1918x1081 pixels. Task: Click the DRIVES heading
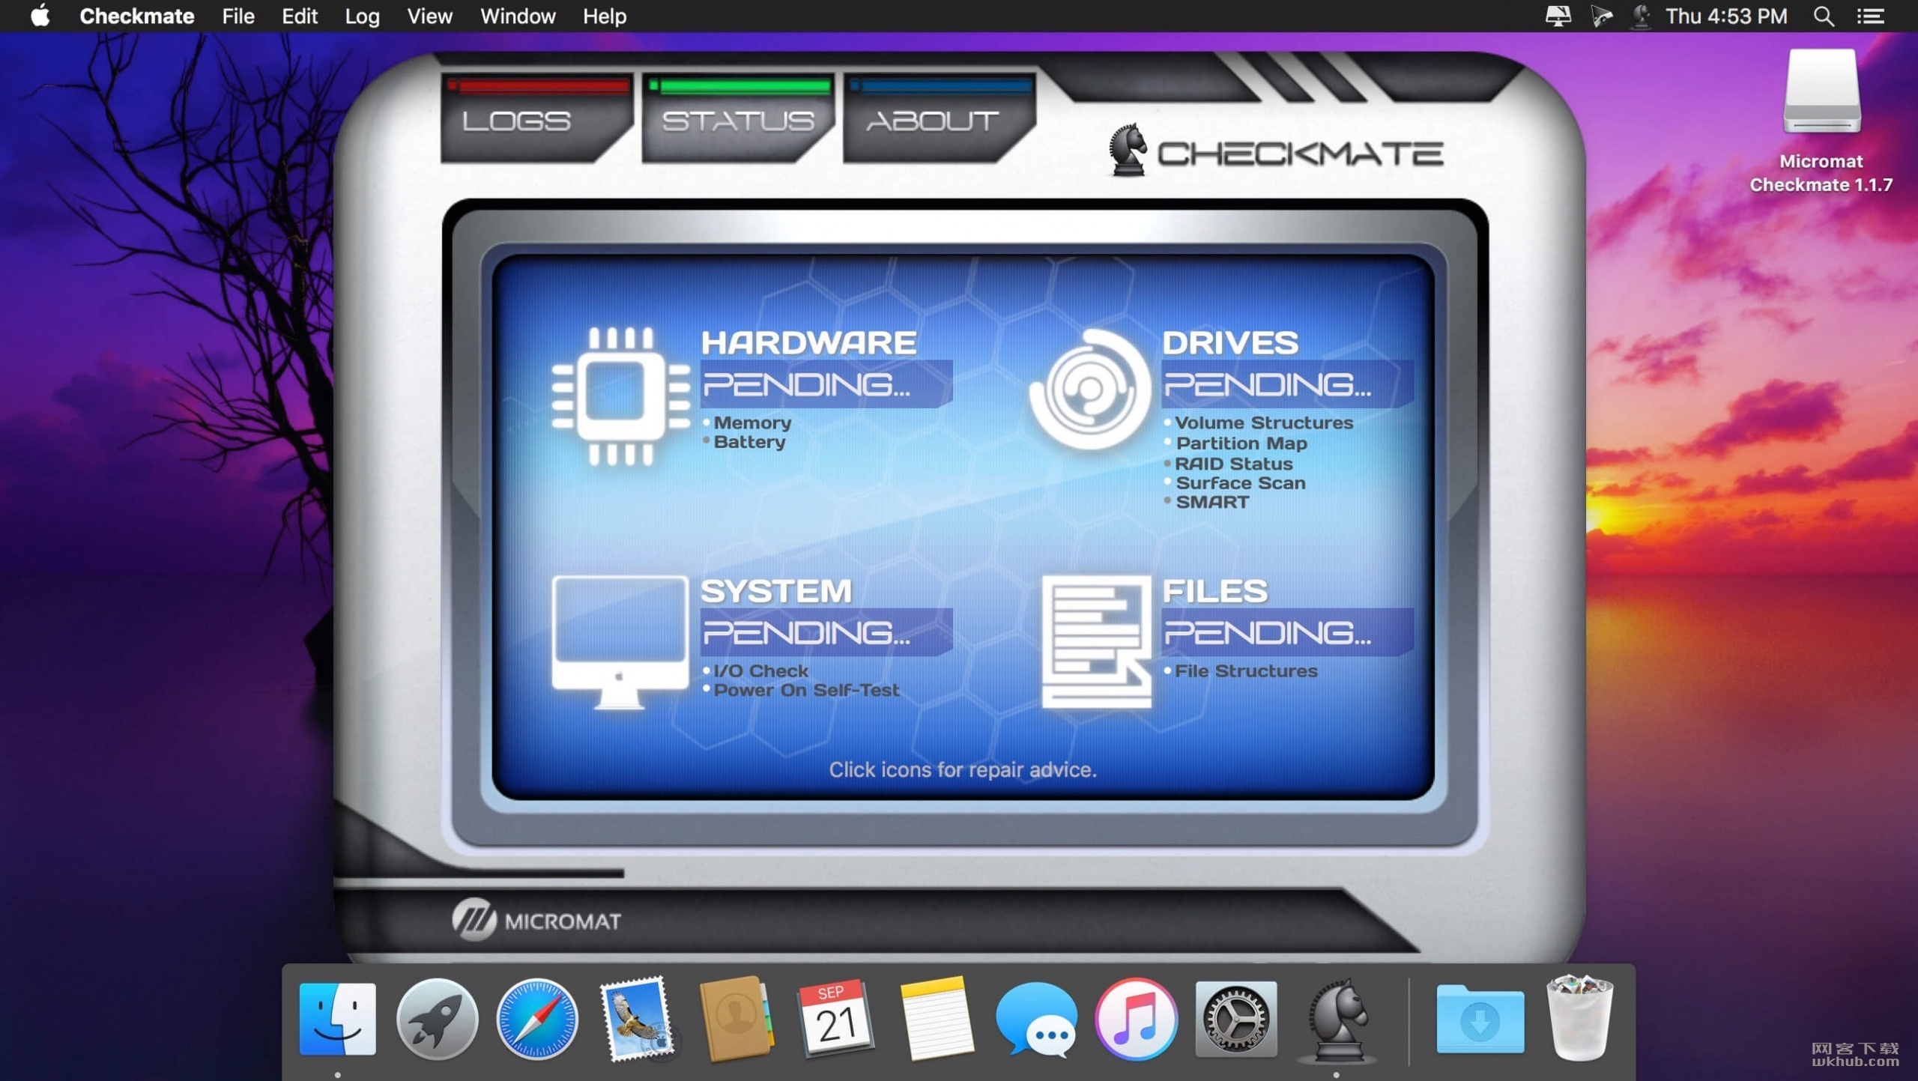[x=1230, y=342]
